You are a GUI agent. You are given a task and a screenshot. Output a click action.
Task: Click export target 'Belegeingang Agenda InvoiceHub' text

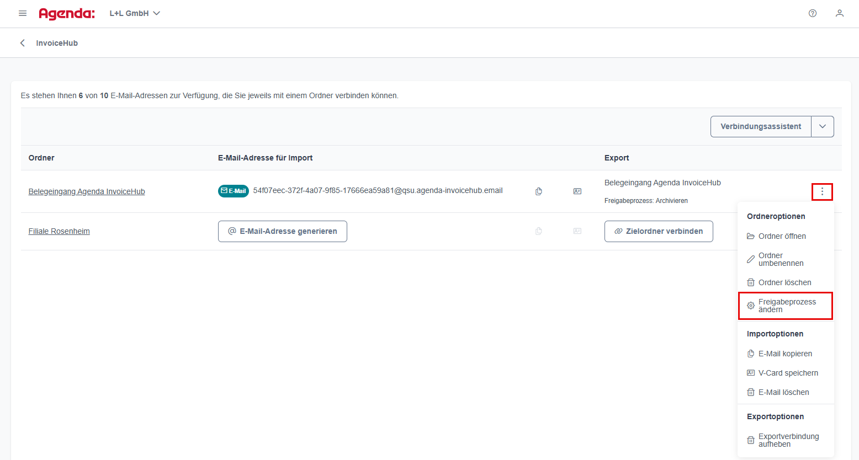(x=662, y=183)
